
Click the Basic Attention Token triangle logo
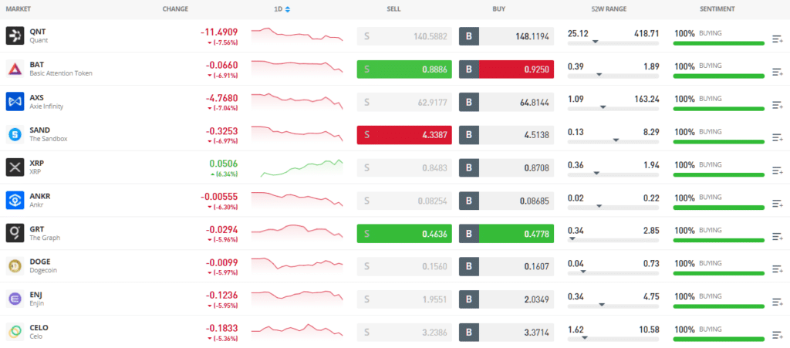tap(15, 69)
